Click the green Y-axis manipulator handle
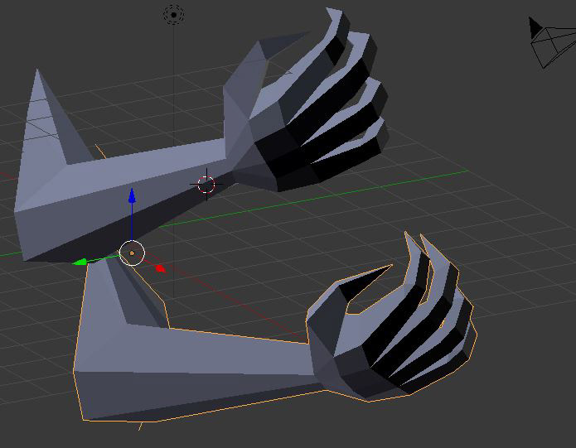576x448 pixels. pyautogui.click(x=80, y=262)
